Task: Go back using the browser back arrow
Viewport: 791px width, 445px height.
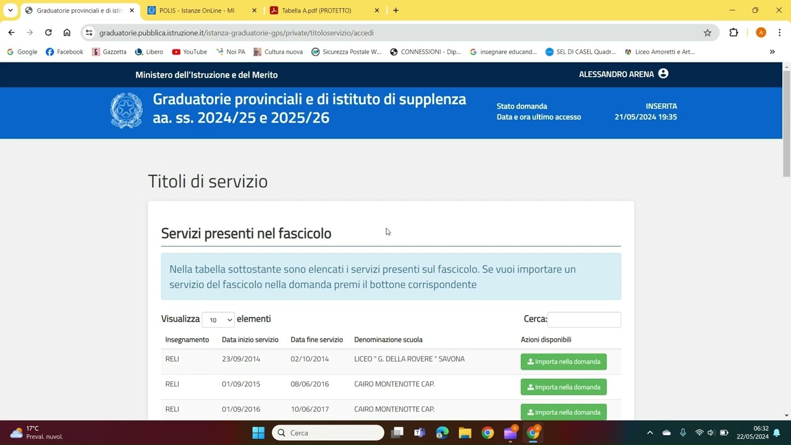Action: pos(11,33)
